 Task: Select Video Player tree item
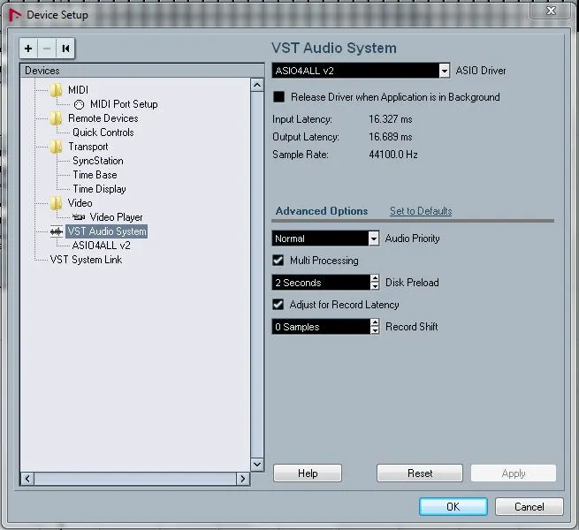click(116, 217)
